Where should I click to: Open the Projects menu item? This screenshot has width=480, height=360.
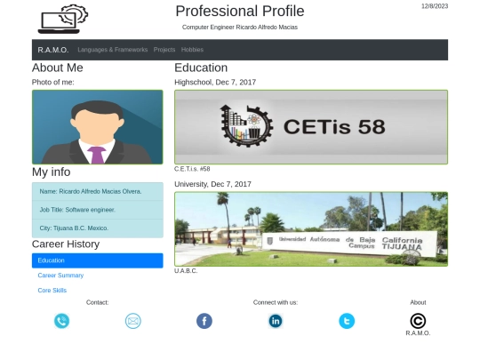164,50
